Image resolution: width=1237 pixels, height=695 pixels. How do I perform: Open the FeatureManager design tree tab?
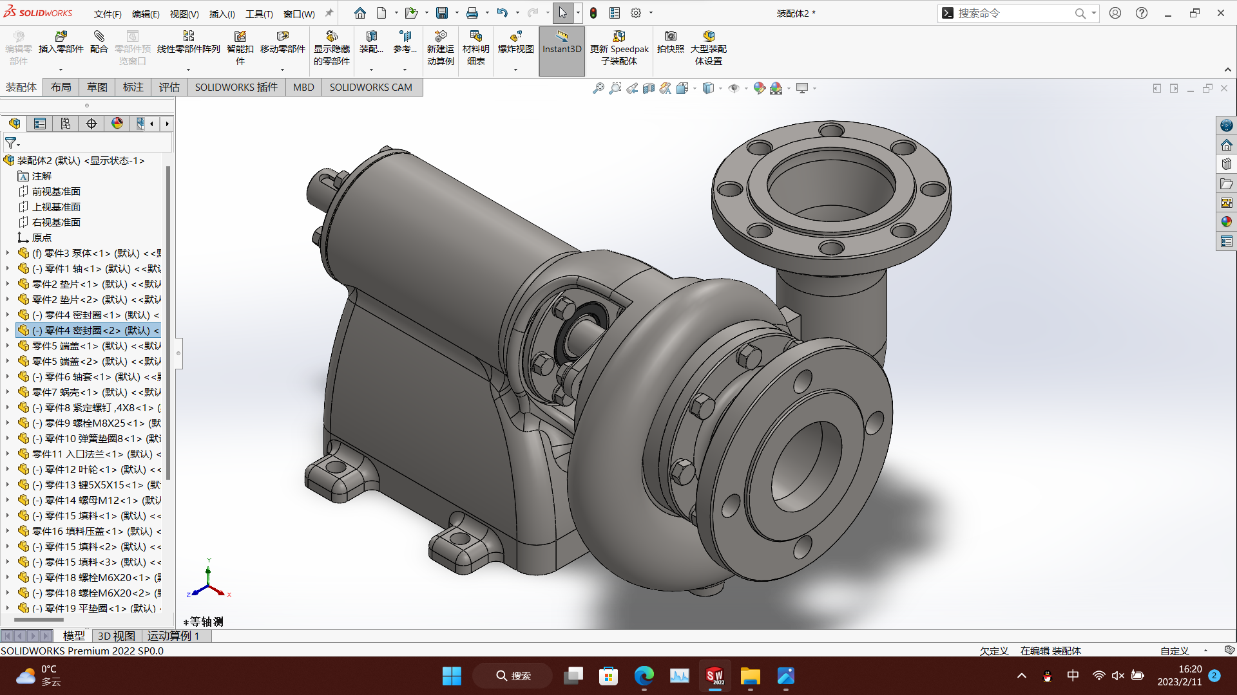click(x=14, y=124)
